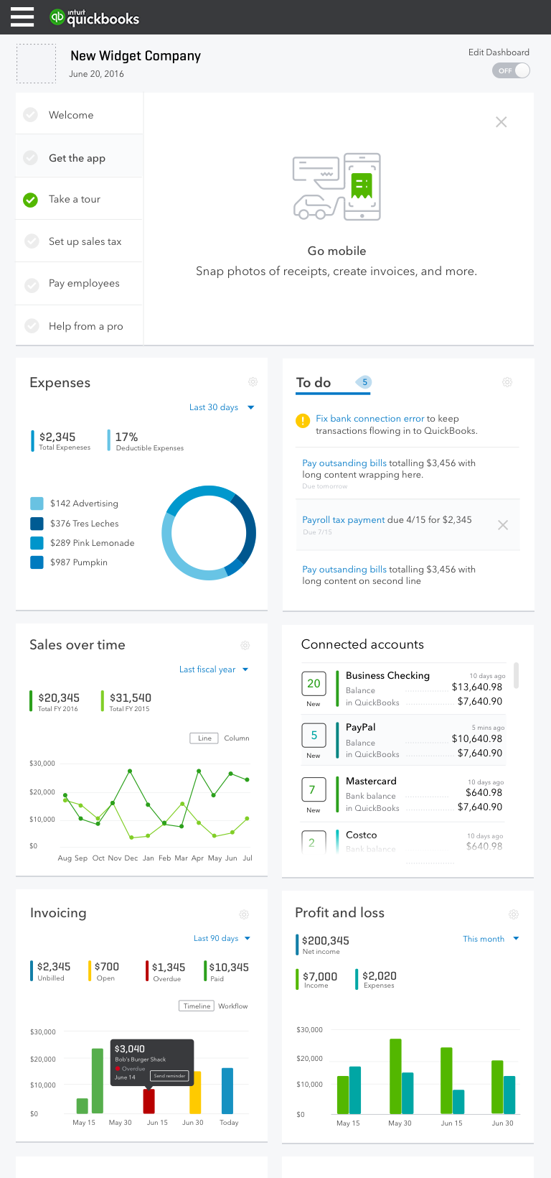Click the To do count badge 5
Screen dimensions: 551x1178
364,382
